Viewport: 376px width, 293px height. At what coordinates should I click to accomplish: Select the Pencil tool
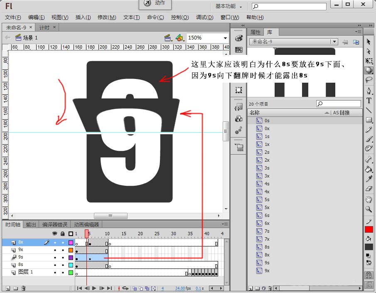coord(369,130)
